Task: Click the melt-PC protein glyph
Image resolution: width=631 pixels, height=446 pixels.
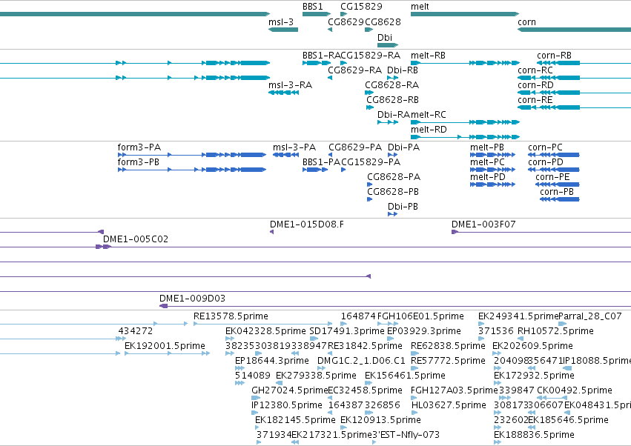Action: tap(492, 170)
